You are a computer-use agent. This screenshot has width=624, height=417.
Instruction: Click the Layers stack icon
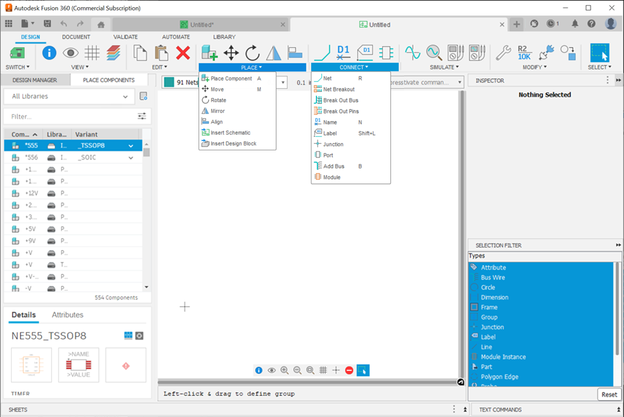(114, 53)
